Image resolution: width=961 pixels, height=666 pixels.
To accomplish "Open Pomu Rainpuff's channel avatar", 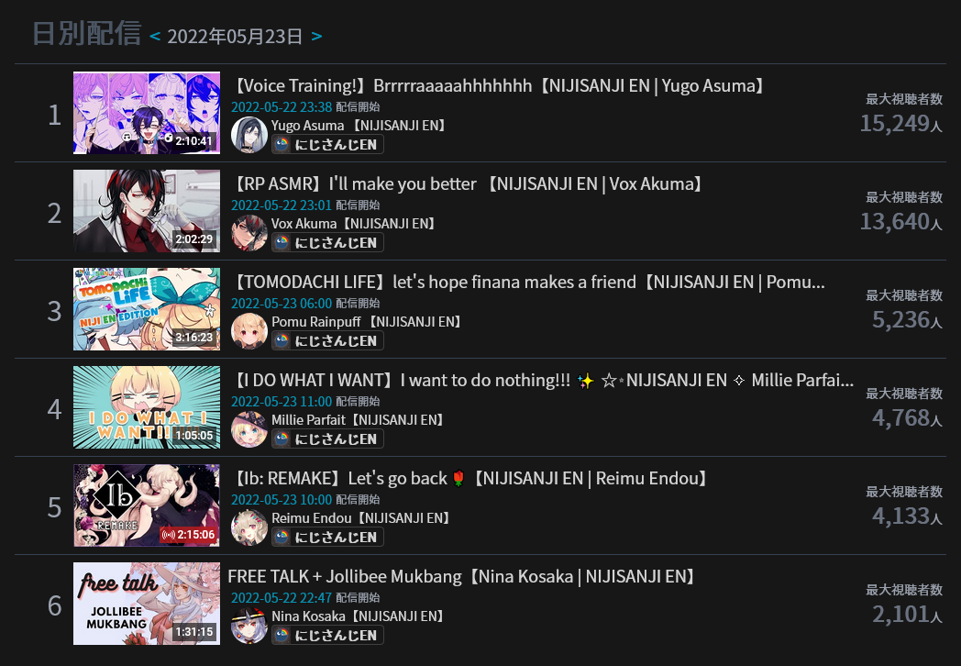I will point(249,330).
